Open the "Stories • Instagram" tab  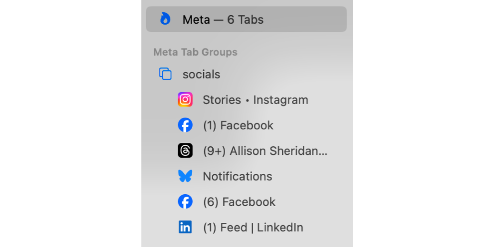(x=255, y=100)
